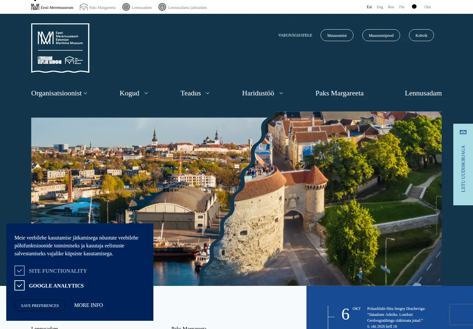The image size is (473, 329).
Task: Uncheck the Google Analytics checkbox
Action: pyautogui.click(x=19, y=285)
